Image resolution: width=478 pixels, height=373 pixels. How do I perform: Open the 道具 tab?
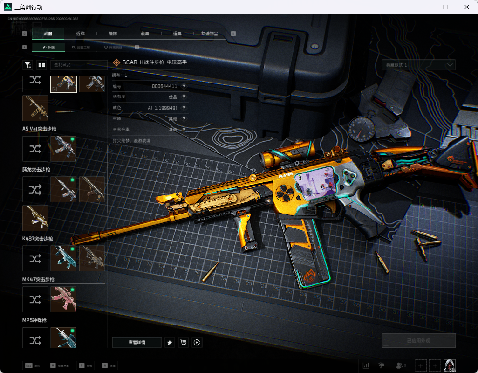click(178, 34)
